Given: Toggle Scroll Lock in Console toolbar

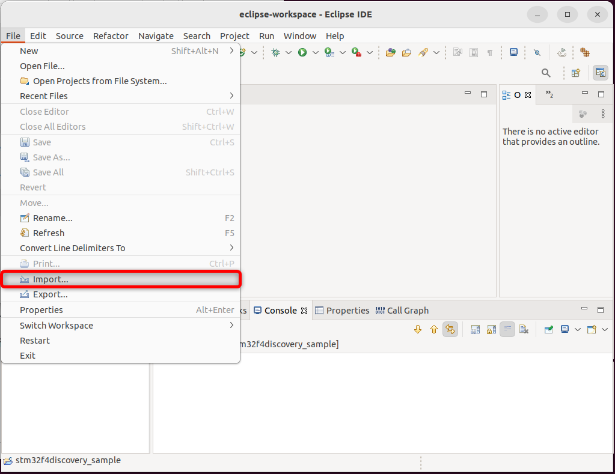Looking at the screenshot, I should coord(491,329).
